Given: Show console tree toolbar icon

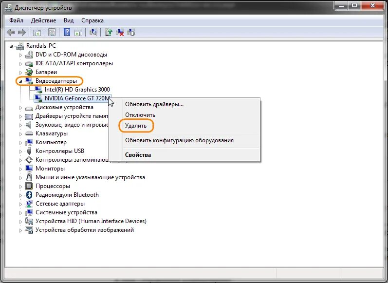Looking at the screenshot, I should [x=37, y=33].
